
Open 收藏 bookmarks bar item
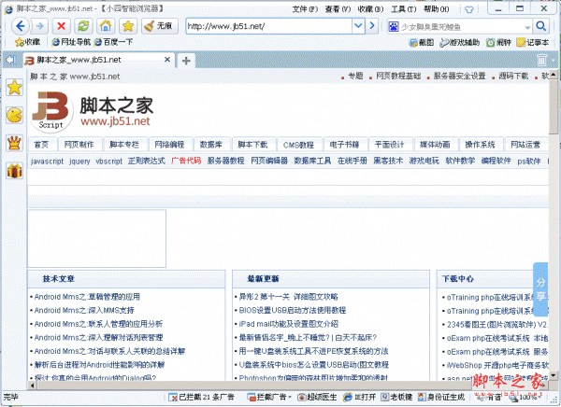point(27,42)
